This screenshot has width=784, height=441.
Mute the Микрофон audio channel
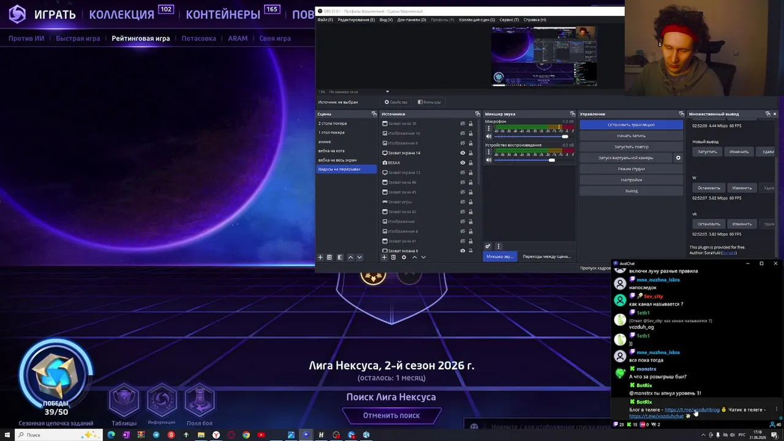click(489, 137)
